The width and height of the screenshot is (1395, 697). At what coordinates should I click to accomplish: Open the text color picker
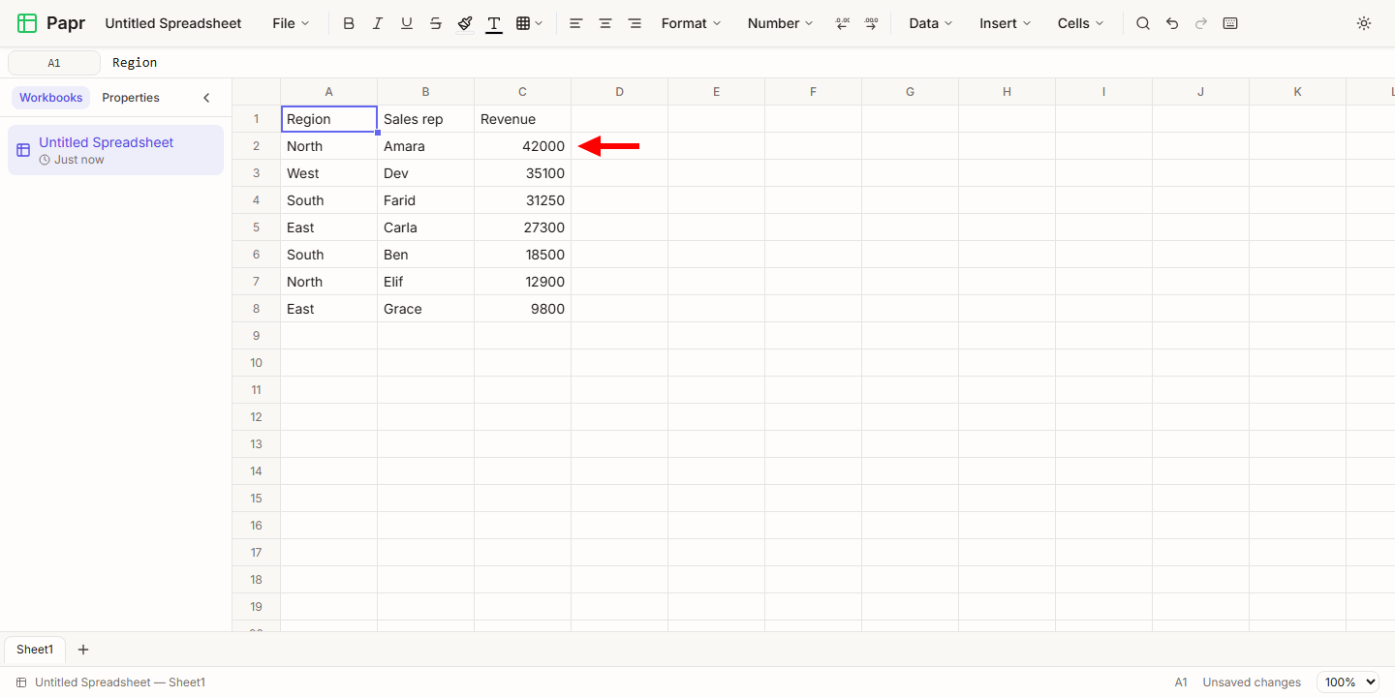point(494,23)
